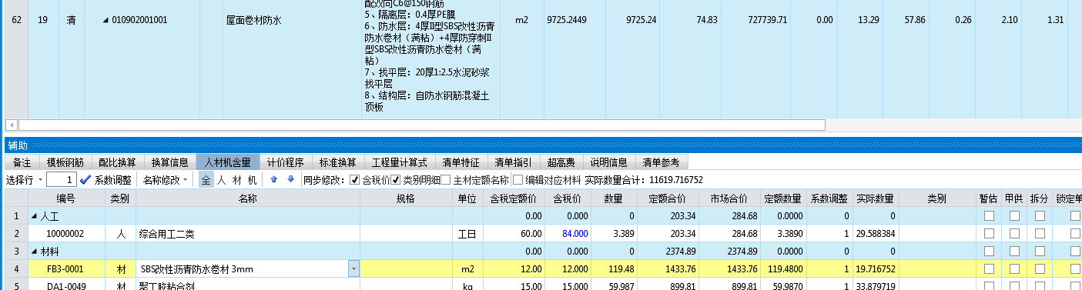Click the blue 84.000 price cell

568,233
